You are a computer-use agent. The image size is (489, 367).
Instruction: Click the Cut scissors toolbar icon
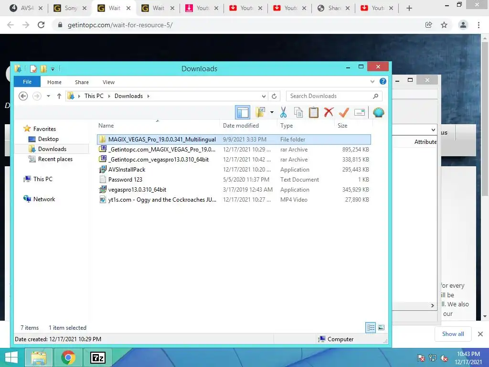(283, 112)
